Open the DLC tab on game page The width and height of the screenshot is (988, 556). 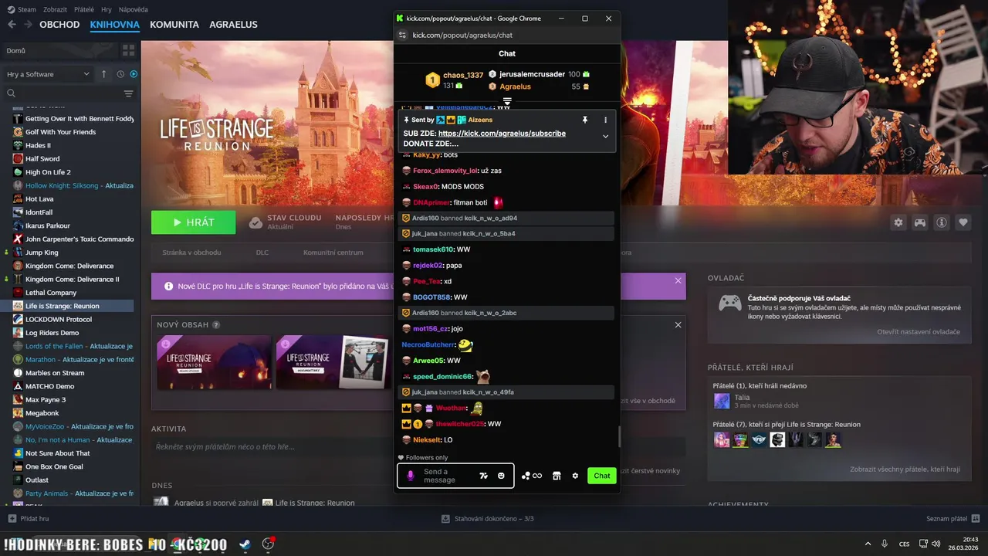coord(262,253)
